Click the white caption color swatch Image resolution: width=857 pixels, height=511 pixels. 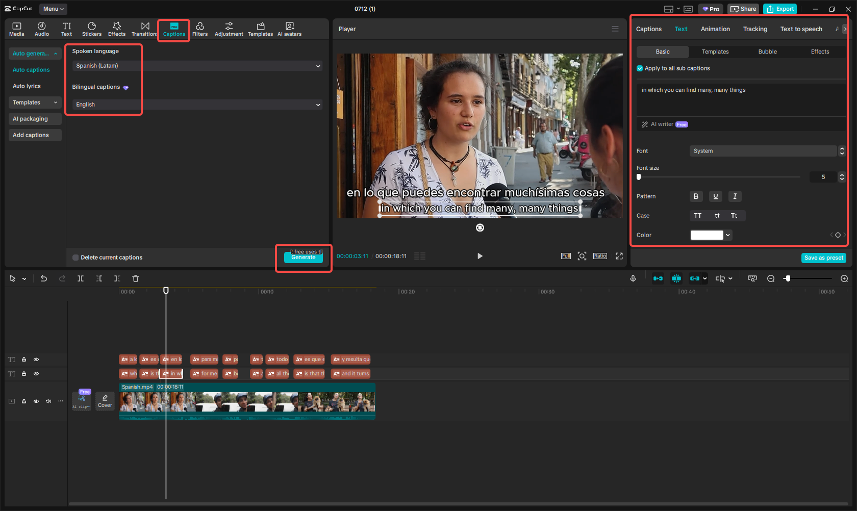pos(707,235)
